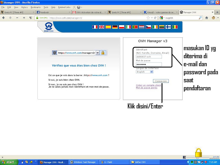The height and width of the screenshot is (165, 220).
Task: Click the browser Back arrow button
Action: click(3, 18)
